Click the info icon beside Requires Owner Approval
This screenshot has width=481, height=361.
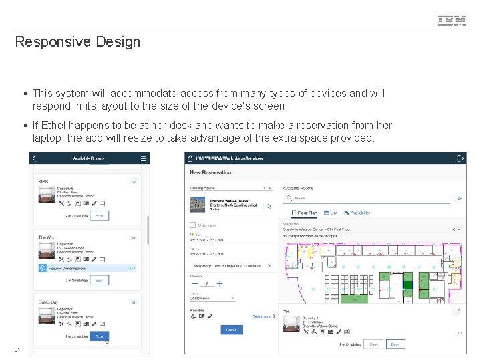point(42,268)
